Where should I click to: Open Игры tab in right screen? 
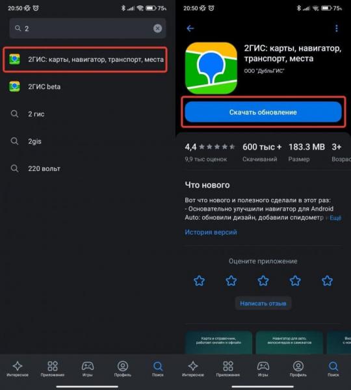(263, 369)
